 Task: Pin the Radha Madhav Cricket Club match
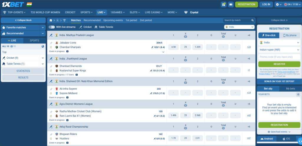tap(51, 112)
